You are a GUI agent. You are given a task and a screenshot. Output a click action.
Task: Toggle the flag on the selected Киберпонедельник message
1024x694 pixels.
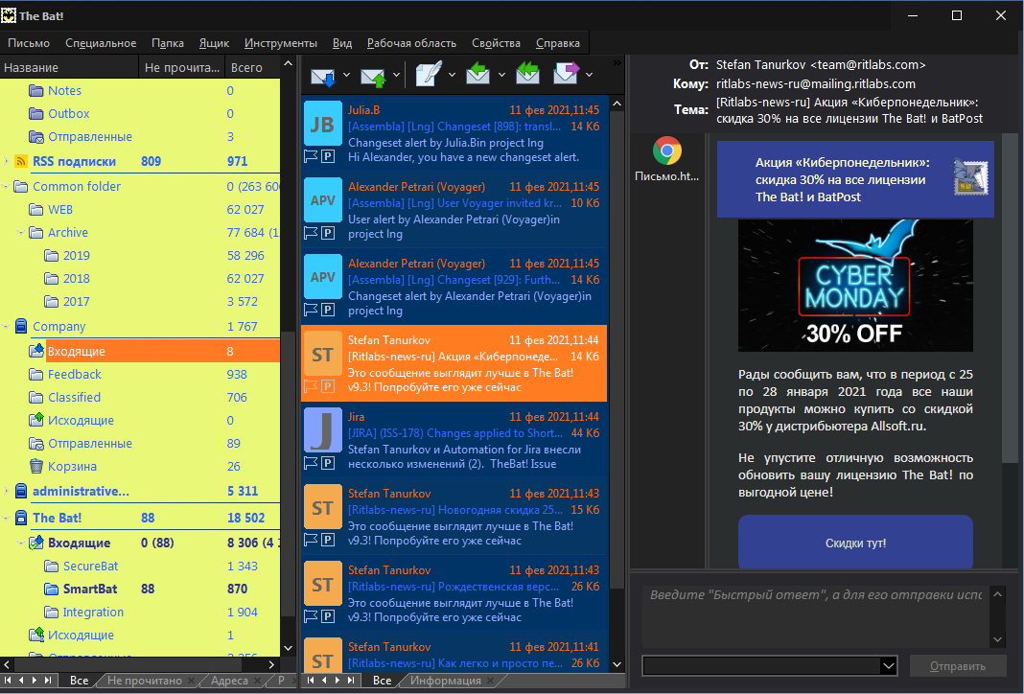click(311, 386)
